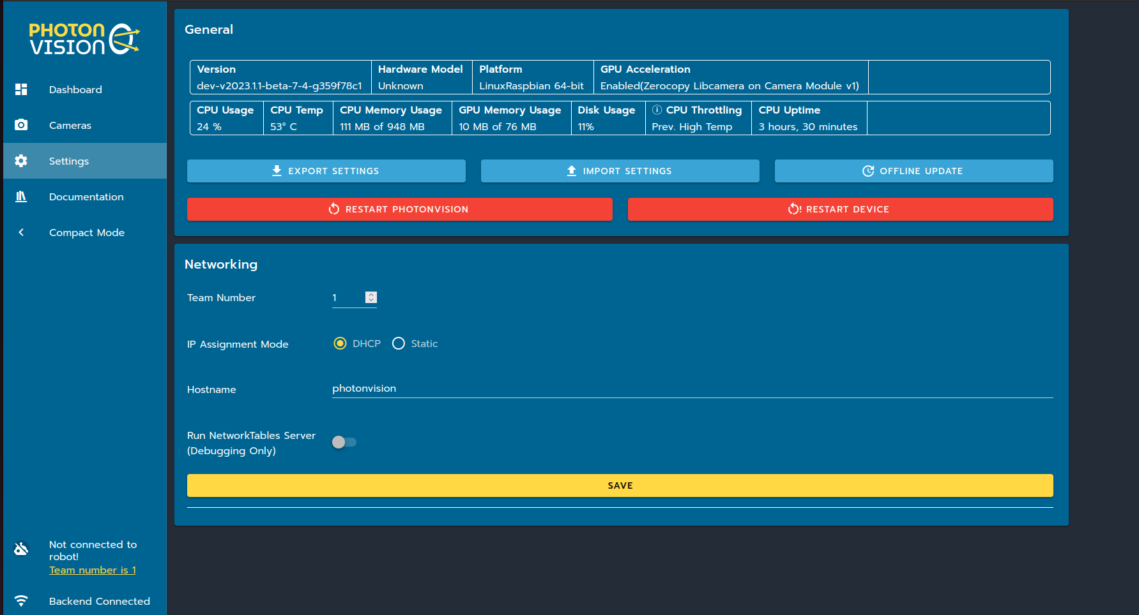This screenshot has width=1139, height=615.
Task: Click the Backend Connected wifi icon
Action: (21, 601)
